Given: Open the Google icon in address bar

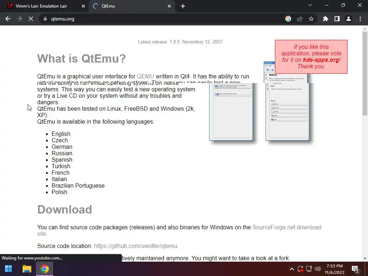Looking at the screenshot, I should [x=288, y=19].
